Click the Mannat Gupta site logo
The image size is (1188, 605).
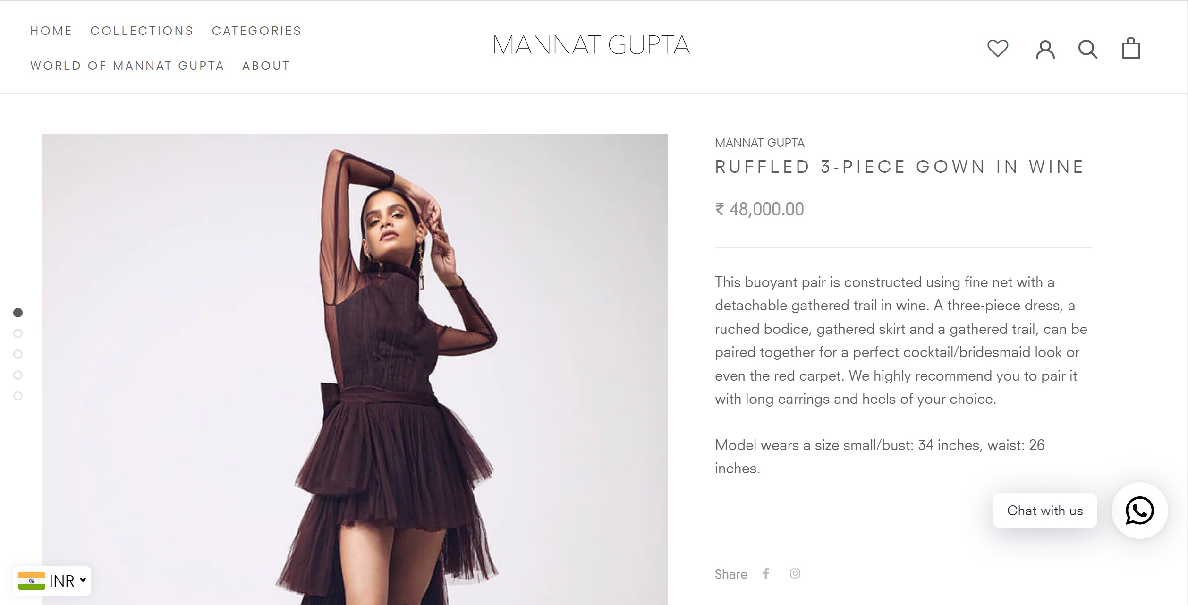pyautogui.click(x=592, y=45)
